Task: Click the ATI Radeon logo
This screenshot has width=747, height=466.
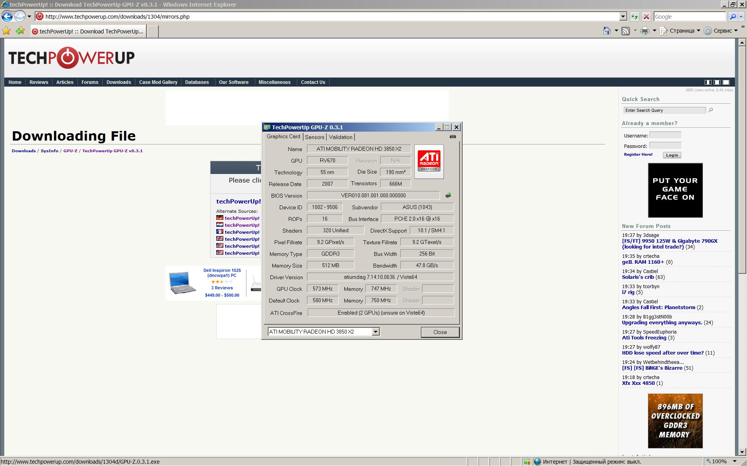Action: [x=429, y=162]
